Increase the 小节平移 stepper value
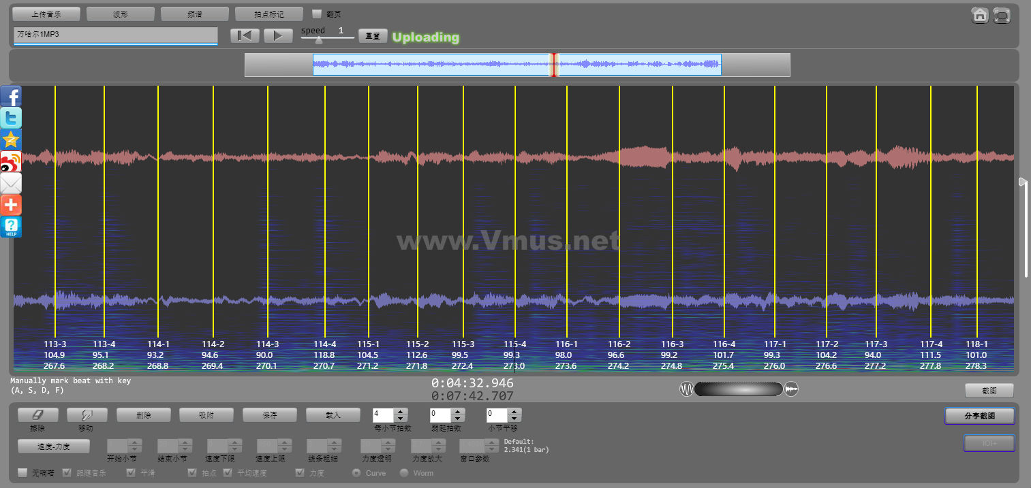 515,411
